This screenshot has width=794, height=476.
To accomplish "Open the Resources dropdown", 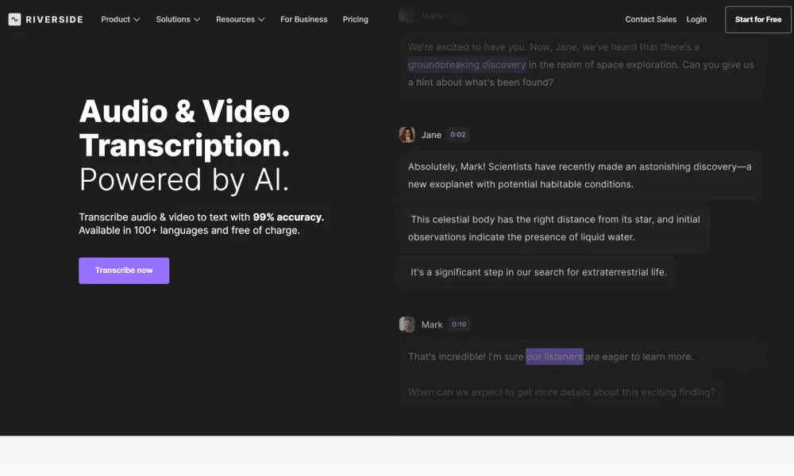I will click(x=240, y=19).
